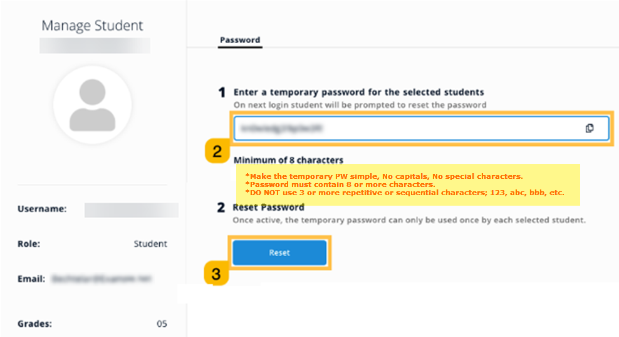Click the Manage Student heading
This screenshot has height=337, width=619.
92,26
